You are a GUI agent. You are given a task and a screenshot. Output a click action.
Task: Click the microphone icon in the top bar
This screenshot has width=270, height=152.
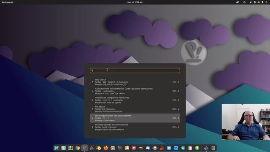[262, 2]
